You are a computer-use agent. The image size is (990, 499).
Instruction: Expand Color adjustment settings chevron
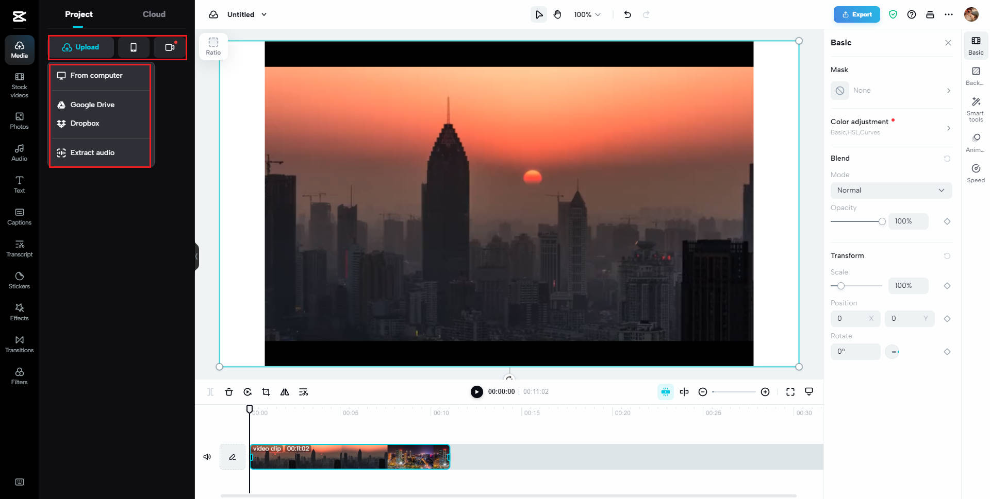pyautogui.click(x=949, y=128)
